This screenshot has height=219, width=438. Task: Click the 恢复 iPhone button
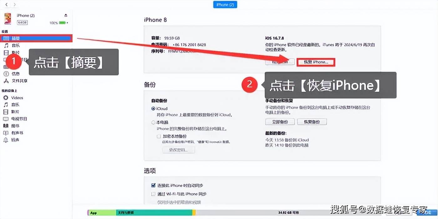pos(315,62)
